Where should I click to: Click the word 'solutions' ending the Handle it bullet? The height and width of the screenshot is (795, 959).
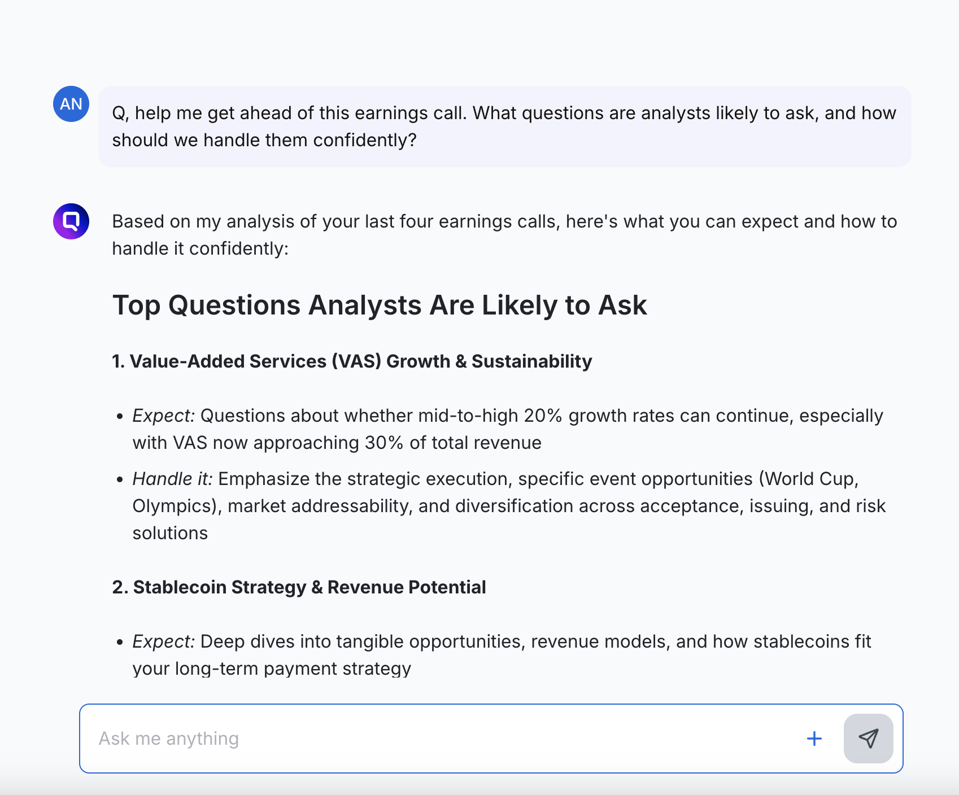pyautogui.click(x=170, y=533)
